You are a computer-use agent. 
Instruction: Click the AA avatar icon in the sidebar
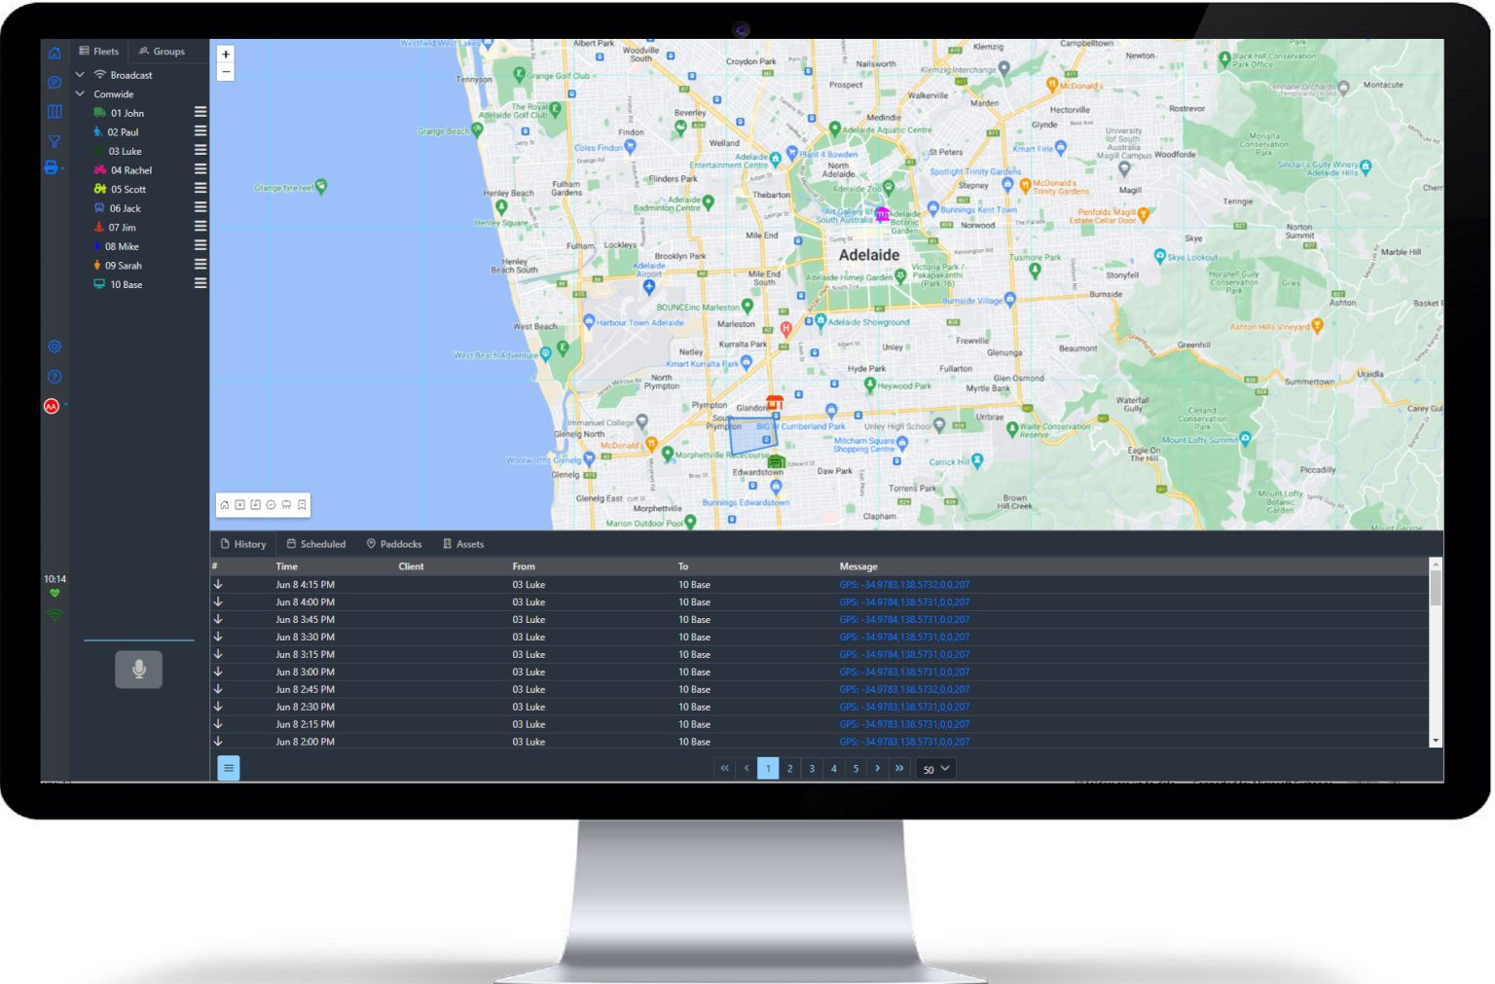(x=54, y=406)
